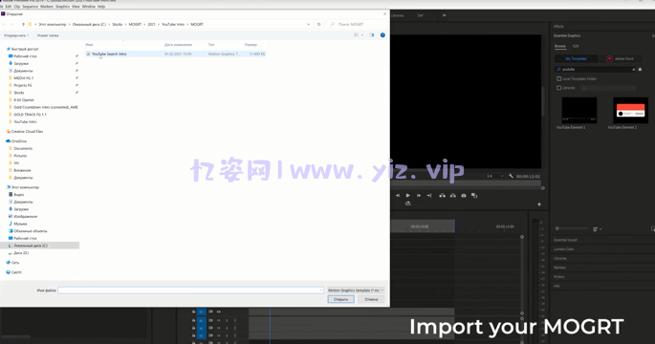Open the Motion Graphics template file type dropdown

(x=356, y=290)
